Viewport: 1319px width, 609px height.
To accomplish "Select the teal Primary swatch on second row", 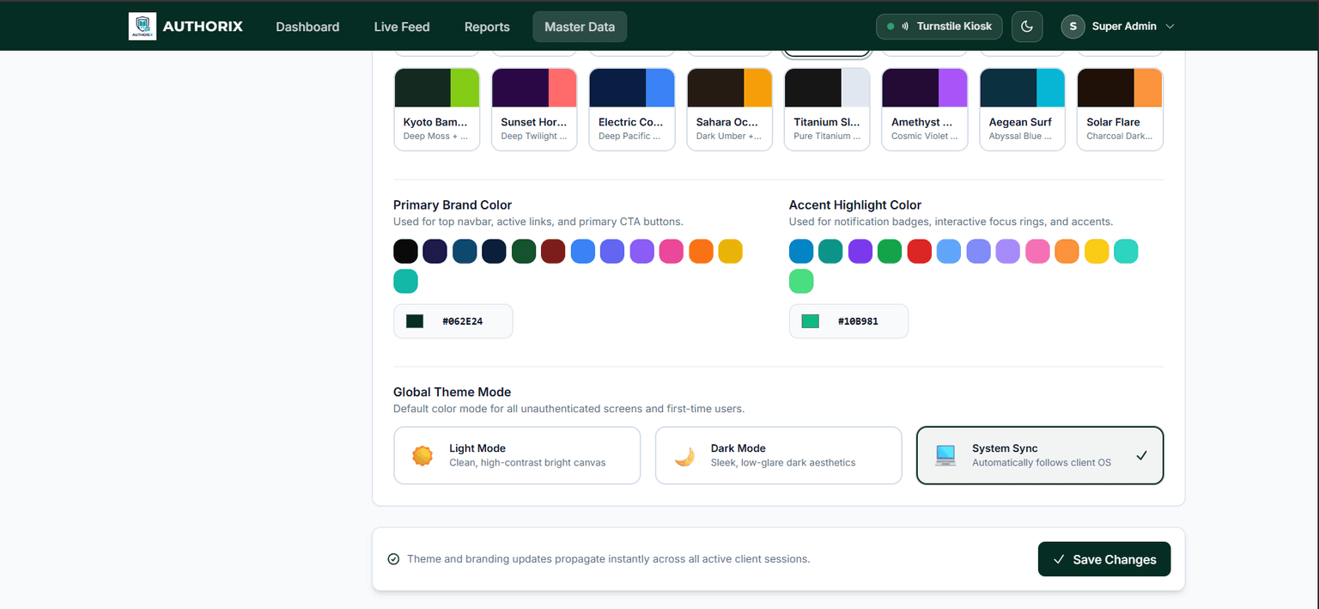I will pos(405,281).
